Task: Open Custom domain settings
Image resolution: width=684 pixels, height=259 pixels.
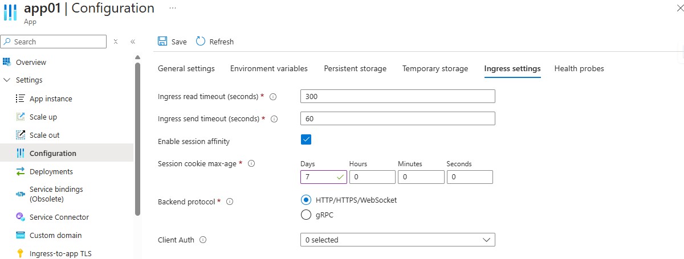Action: coord(55,235)
